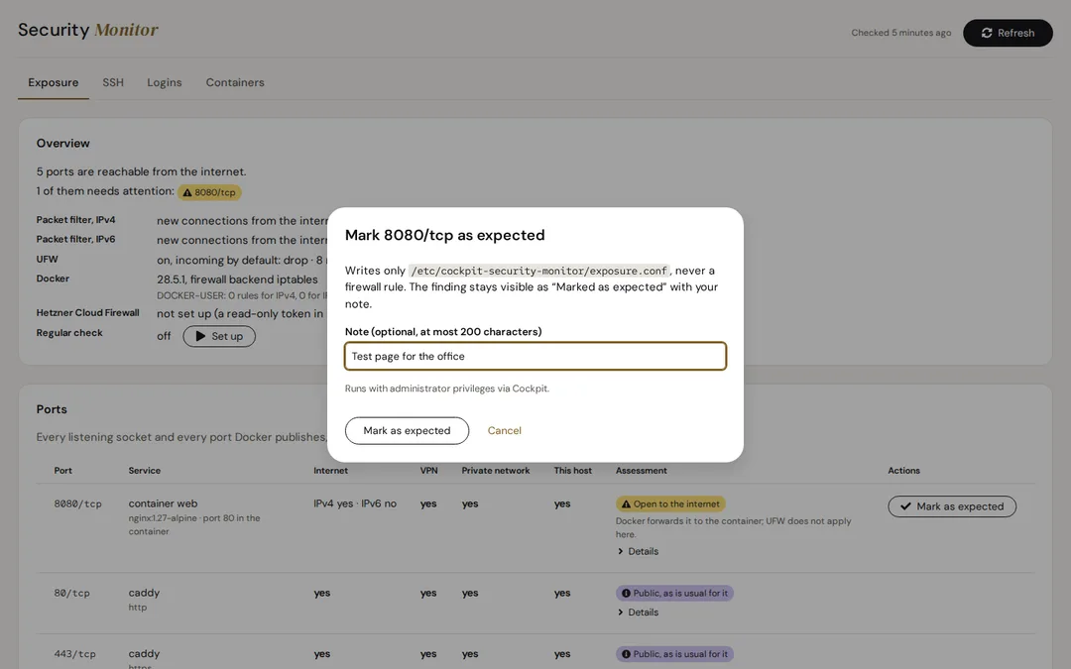
Task: Click the Public badge in the 443/tcp row
Action: click(x=675, y=654)
